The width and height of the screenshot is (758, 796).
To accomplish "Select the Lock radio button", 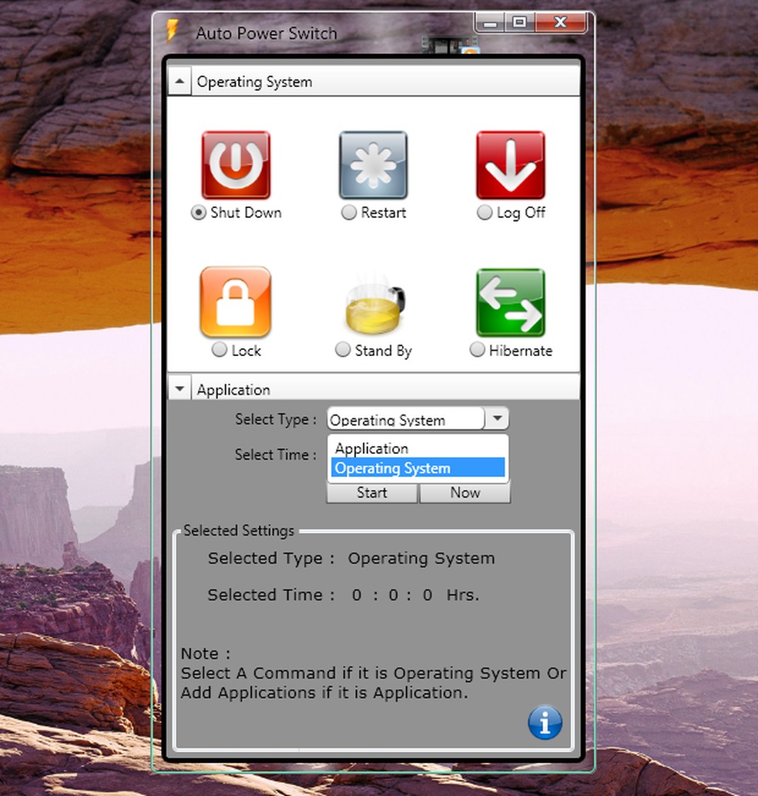I will click(x=220, y=349).
